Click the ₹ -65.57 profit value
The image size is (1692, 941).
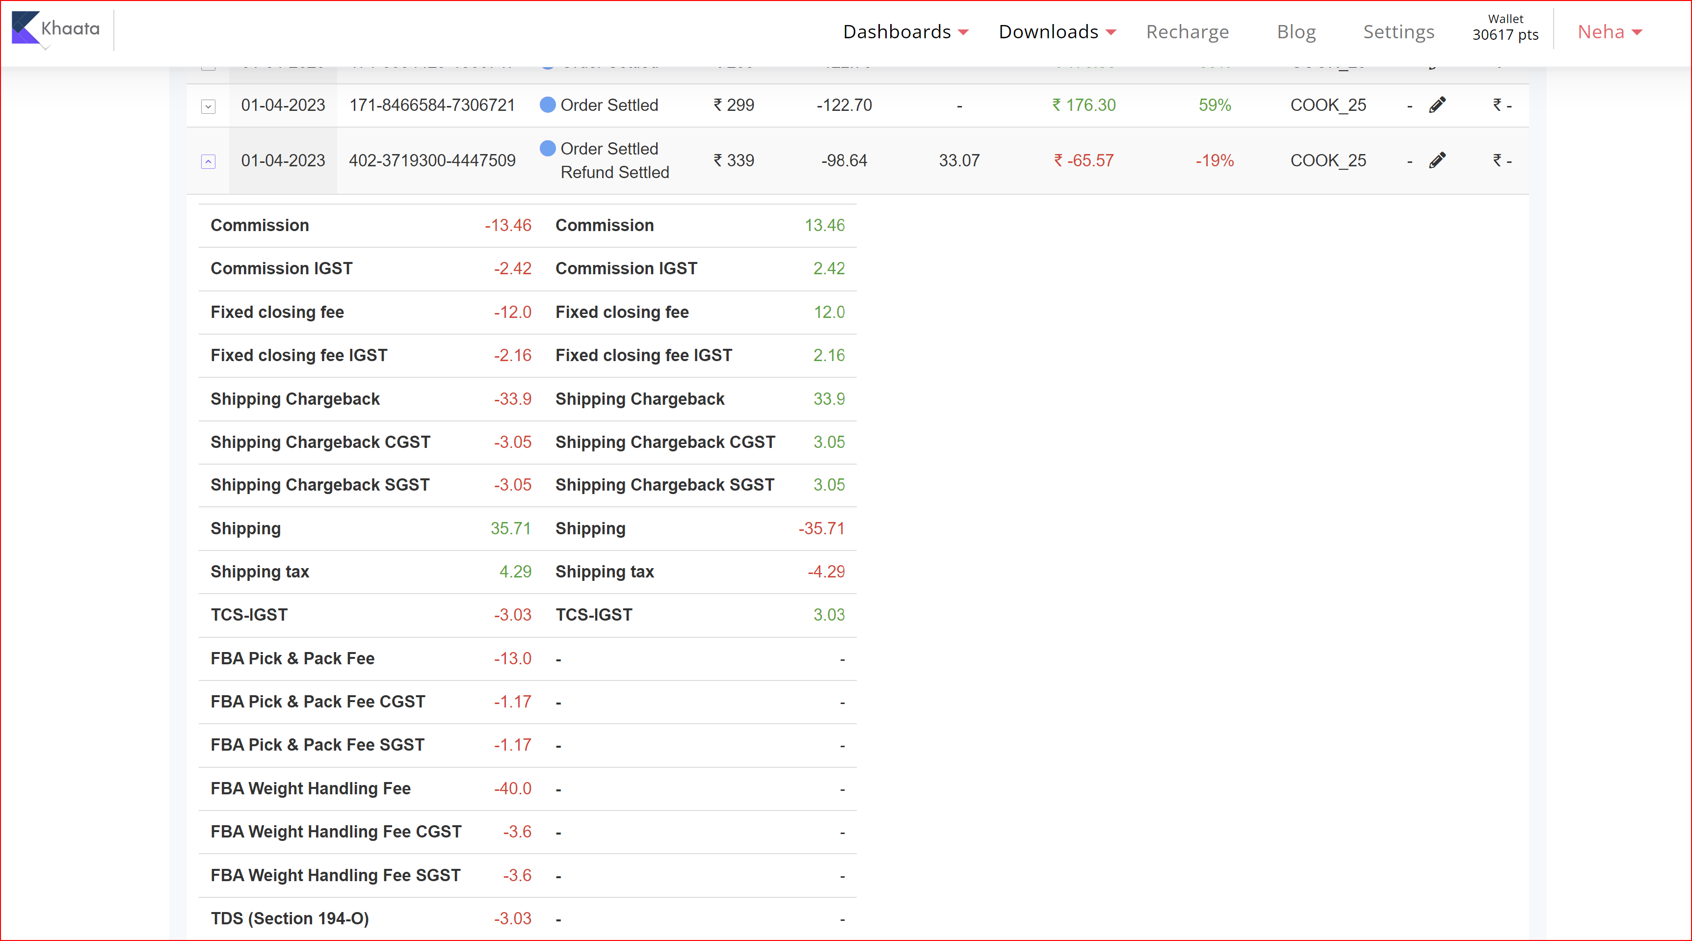(x=1084, y=160)
